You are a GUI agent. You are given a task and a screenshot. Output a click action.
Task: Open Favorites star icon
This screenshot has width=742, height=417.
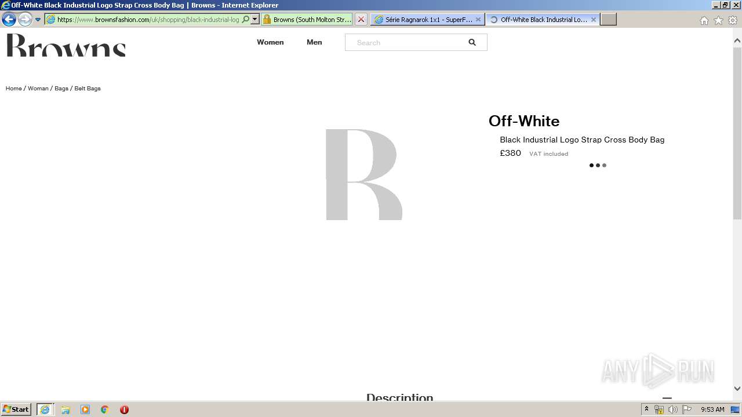[x=719, y=20]
